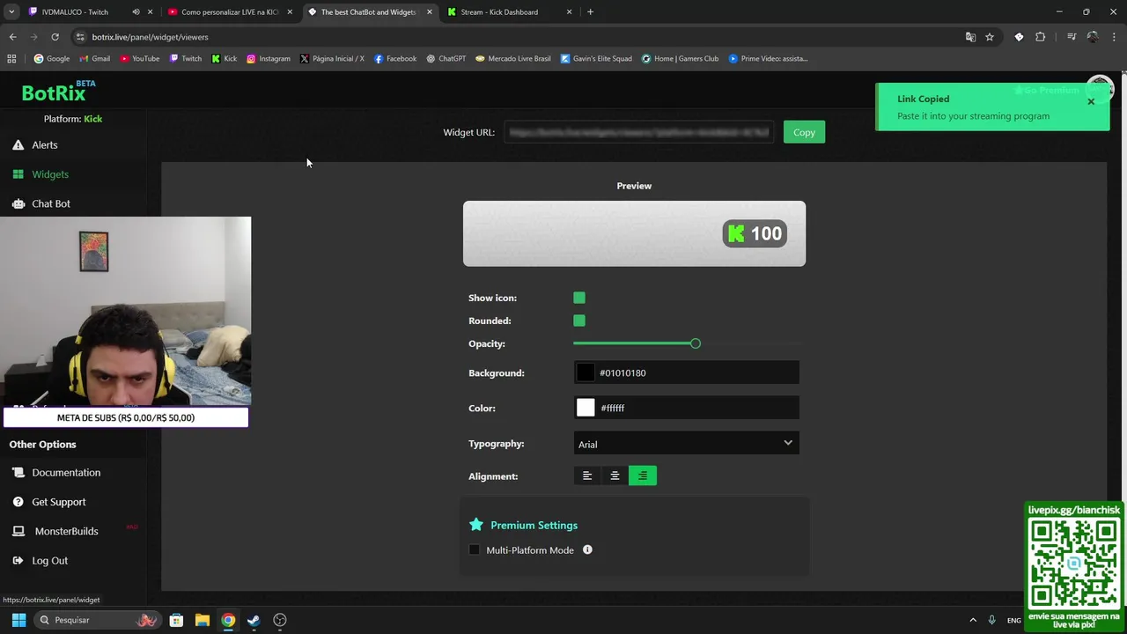This screenshot has width=1127, height=634.
Task: Open the apps grid in bookmarks bar
Action: 11,59
